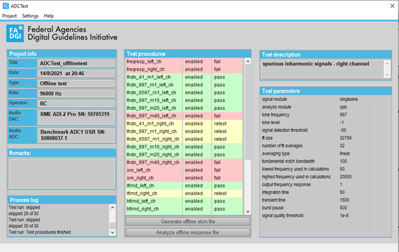Click up arrow of Process log scrollbar
This screenshot has height=252, width=399.
tap(113, 207)
